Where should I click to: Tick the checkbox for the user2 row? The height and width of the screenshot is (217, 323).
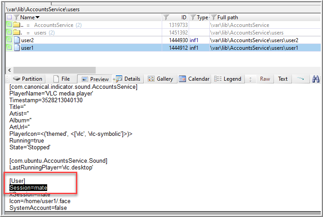[x=9, y=40]
